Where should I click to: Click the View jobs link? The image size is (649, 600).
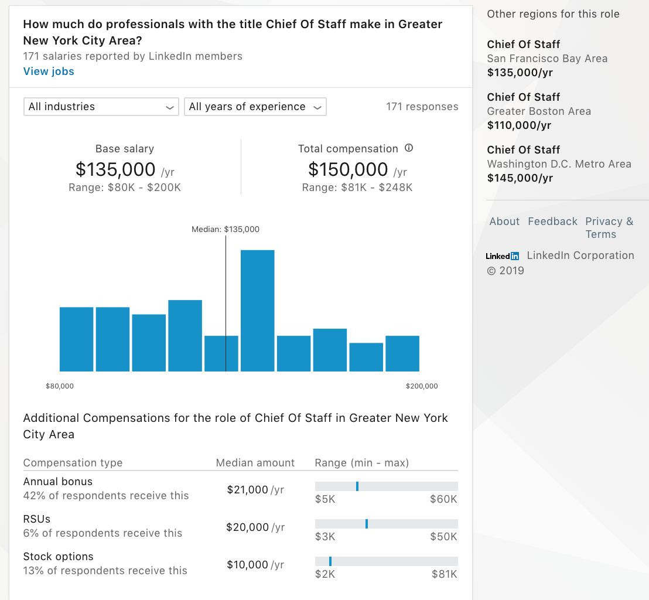click(49, 71)
